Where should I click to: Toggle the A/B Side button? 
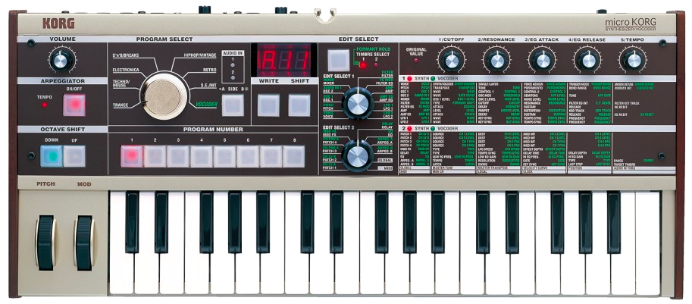coord(233,105)
